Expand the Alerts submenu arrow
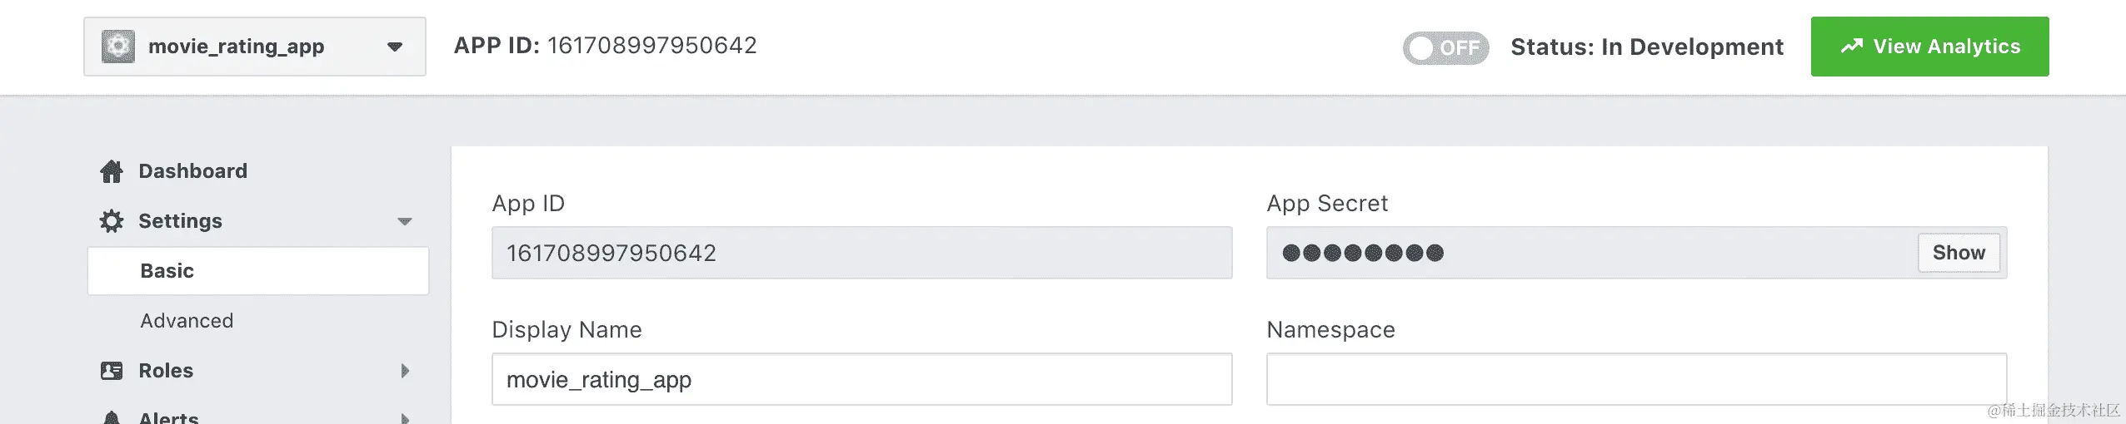2126x424 pixels. tap(405, 417)
